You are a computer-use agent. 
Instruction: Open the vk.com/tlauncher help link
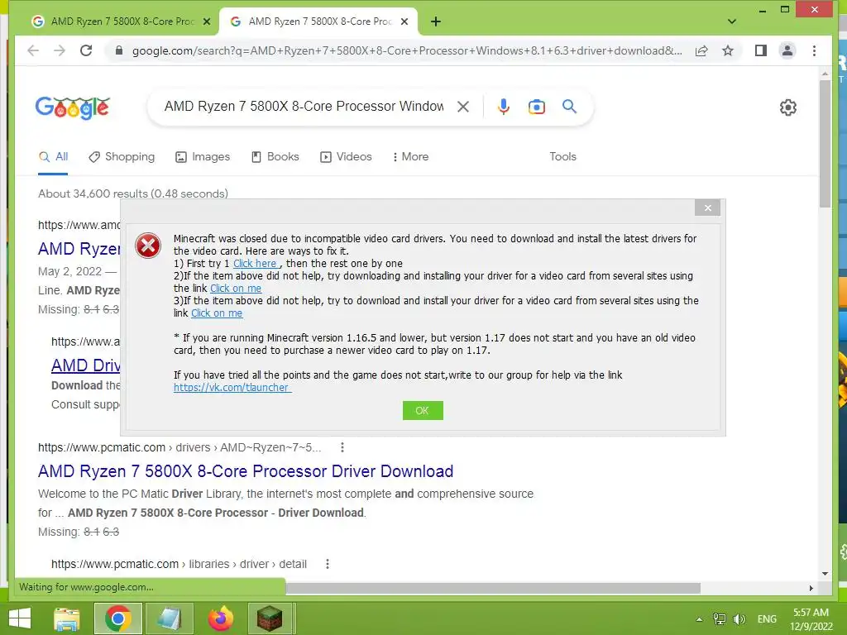tap(232, 388)
